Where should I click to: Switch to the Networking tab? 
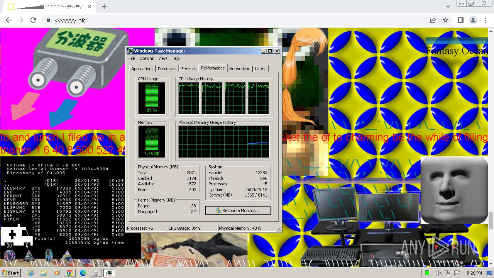240,69
